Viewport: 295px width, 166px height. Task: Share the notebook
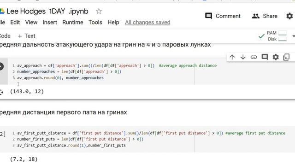pos(265,16)
